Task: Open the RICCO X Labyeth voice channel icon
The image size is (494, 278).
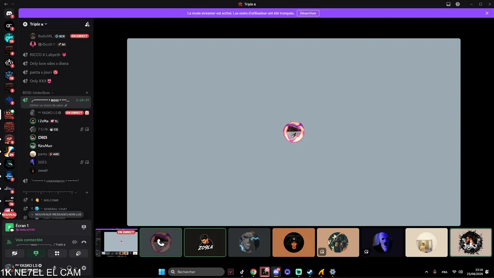Action: click(x=25, y=55)
